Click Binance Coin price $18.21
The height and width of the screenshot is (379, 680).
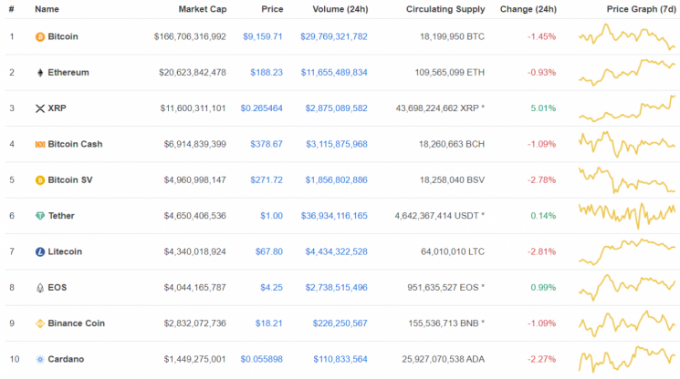click(269, 323)
